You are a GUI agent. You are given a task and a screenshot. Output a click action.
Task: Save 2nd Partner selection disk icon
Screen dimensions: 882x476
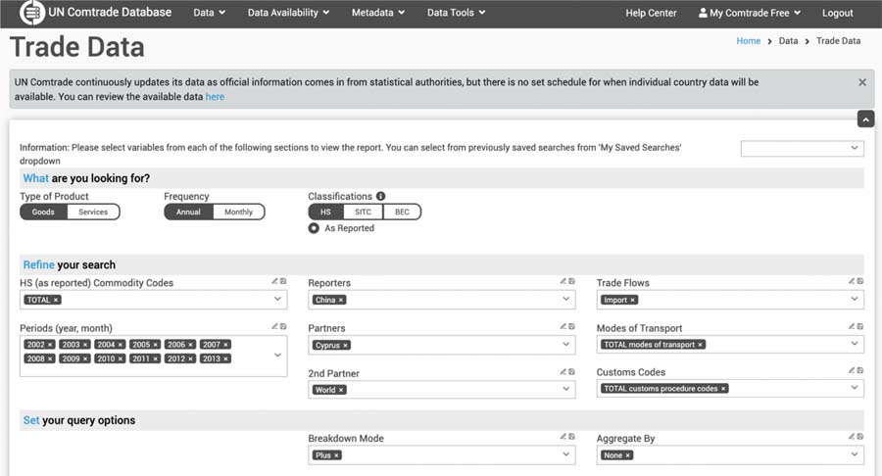pos(571,371)
